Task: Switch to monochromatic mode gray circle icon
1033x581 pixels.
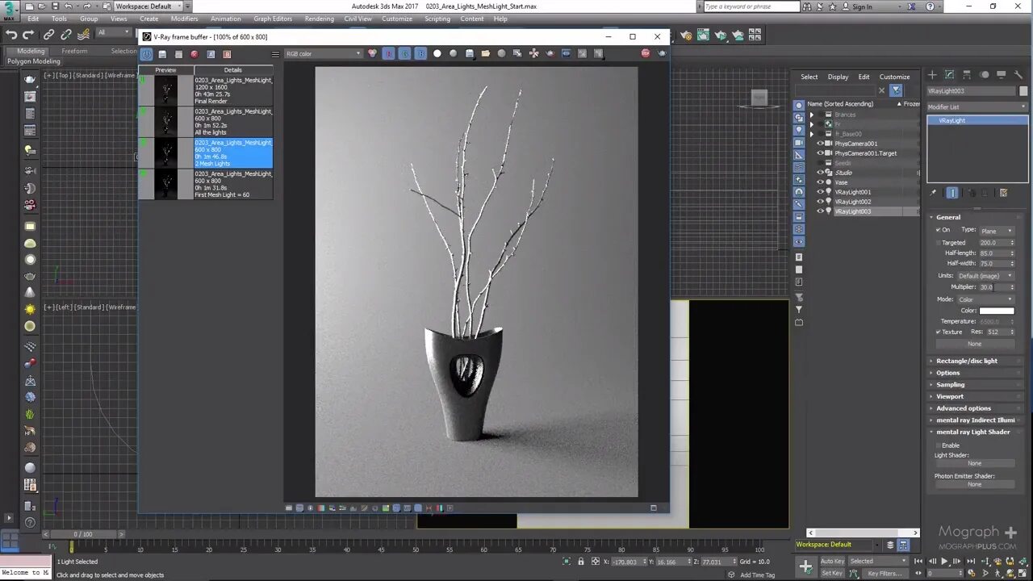Action: tap(454, 53)
